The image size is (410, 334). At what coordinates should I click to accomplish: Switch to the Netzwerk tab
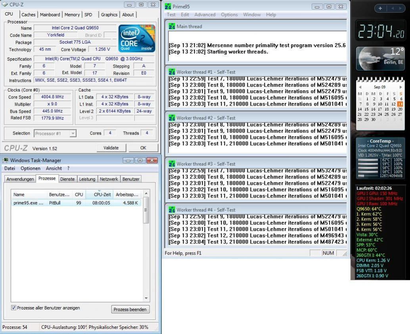click(x=109, y=179)
